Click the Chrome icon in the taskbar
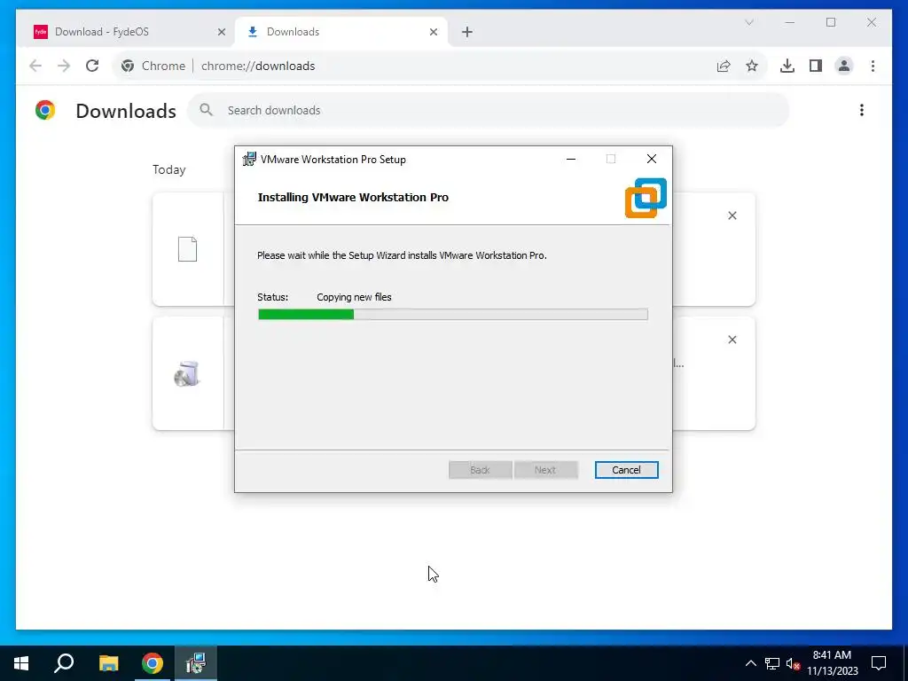This screenshot has height=681, width=908. [153, 663]
